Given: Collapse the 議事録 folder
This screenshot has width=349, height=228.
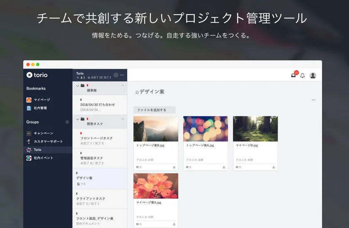Looking at the screenshot, I should point(77,85).
